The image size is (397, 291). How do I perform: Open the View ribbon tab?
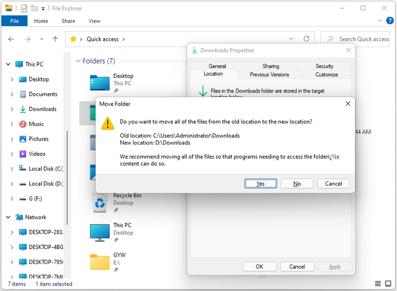click(94, 21)
